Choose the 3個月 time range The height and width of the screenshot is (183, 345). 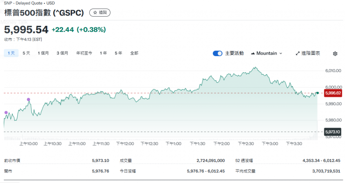(x=62, y=53)
